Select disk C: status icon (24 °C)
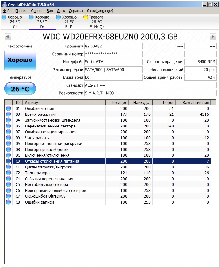 [4, 17]
